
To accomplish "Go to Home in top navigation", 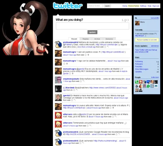I will [125, 6].
